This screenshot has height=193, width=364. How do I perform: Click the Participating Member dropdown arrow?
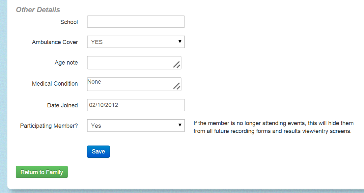tap(180, 125)
